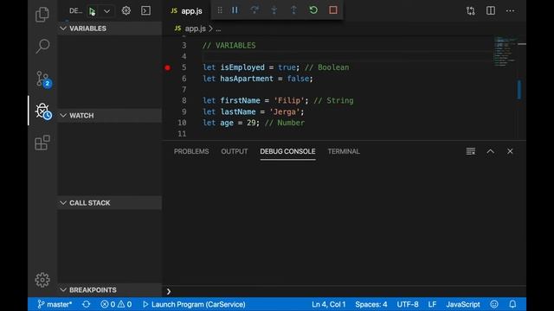Open notifications bell
554x311 pixels.
click(x=512, y=304)
